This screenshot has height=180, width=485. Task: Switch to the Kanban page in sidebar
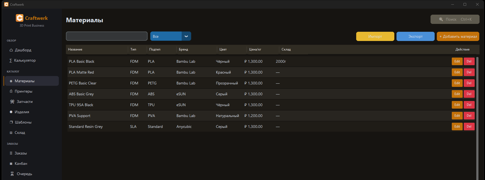21,164
